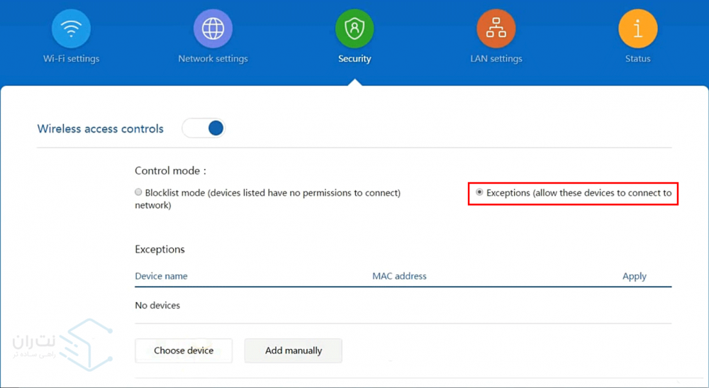Click the Device name column header
This screenshot has height=388, width=709.
[161, 276]
